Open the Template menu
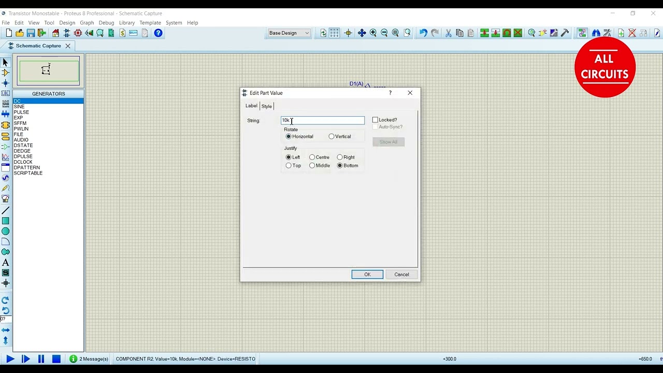663x373 pixels. pos(150,23)
